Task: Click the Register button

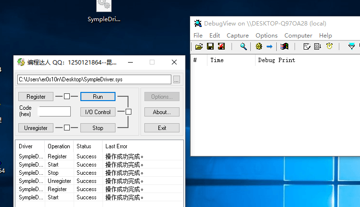Action: (x=36, y=97)
